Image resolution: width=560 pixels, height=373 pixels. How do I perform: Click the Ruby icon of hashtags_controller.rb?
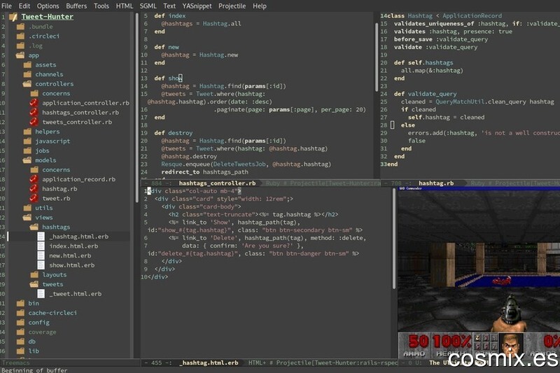click(34, 113)
